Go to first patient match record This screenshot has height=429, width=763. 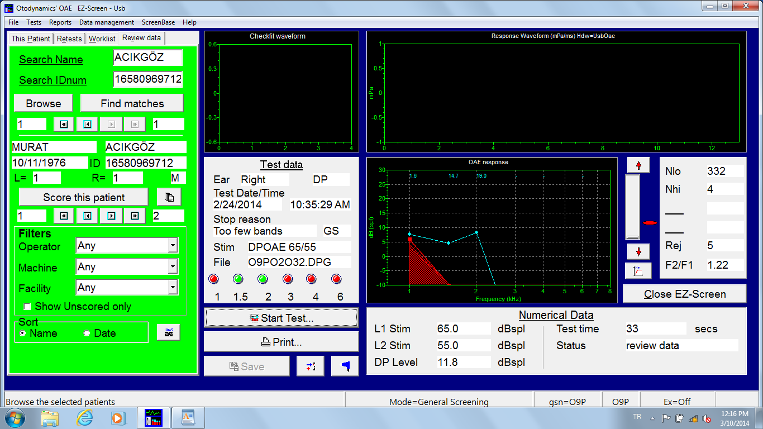click(x=63, y=124)
